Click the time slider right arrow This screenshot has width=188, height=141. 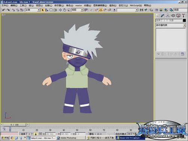(27, 125)
